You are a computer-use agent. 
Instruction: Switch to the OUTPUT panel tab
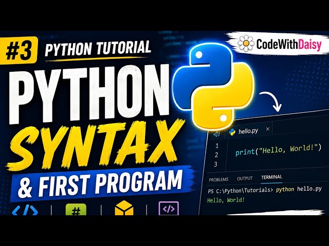(x=245, y=178)
